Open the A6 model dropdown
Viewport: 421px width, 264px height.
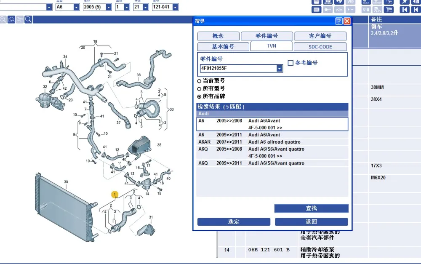tap(76, 7)
